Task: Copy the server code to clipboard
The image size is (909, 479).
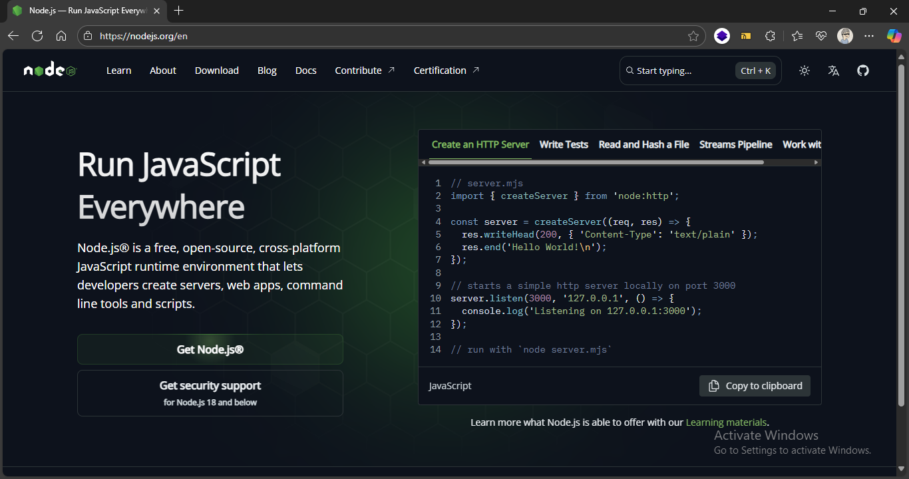Action: 755,385
